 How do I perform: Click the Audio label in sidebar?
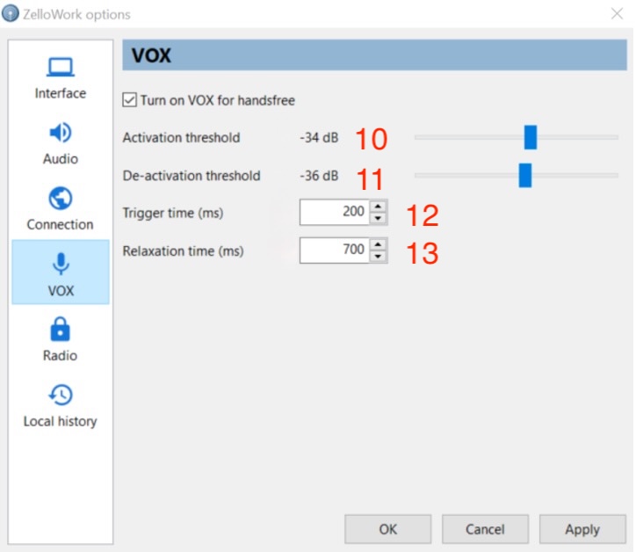61,159
